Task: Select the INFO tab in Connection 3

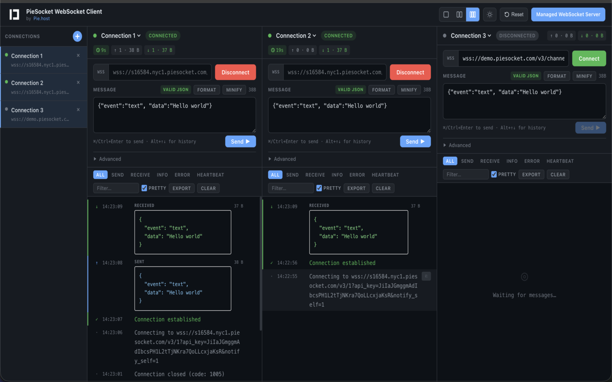Action: [512, 161]
